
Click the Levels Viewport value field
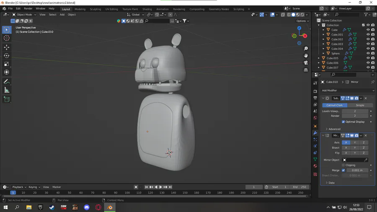point(355,111)
